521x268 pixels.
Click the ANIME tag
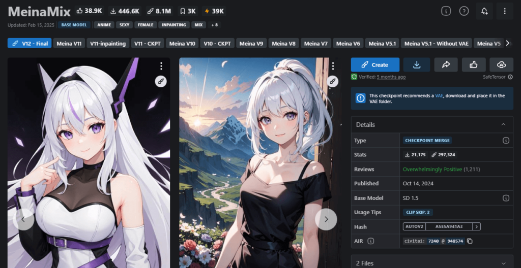[104, 25]
